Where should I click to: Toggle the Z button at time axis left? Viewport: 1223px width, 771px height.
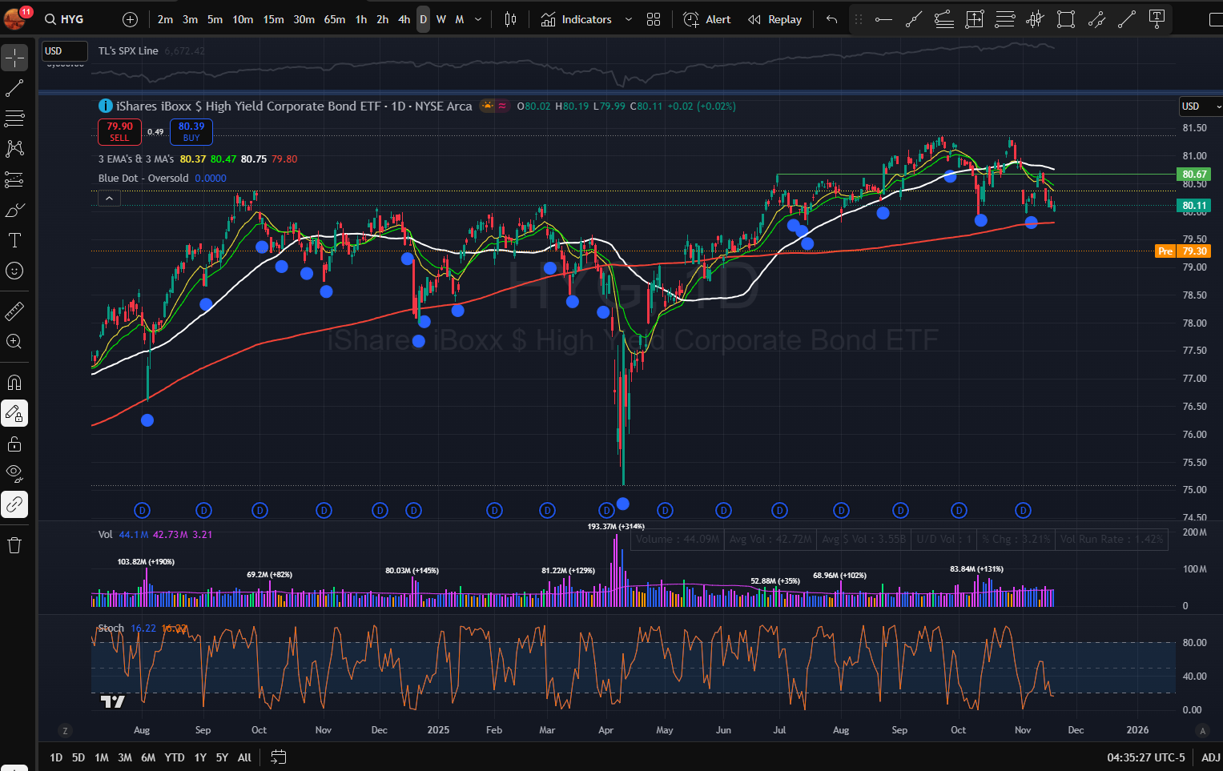pyautogui.click(x=65, y=730)
